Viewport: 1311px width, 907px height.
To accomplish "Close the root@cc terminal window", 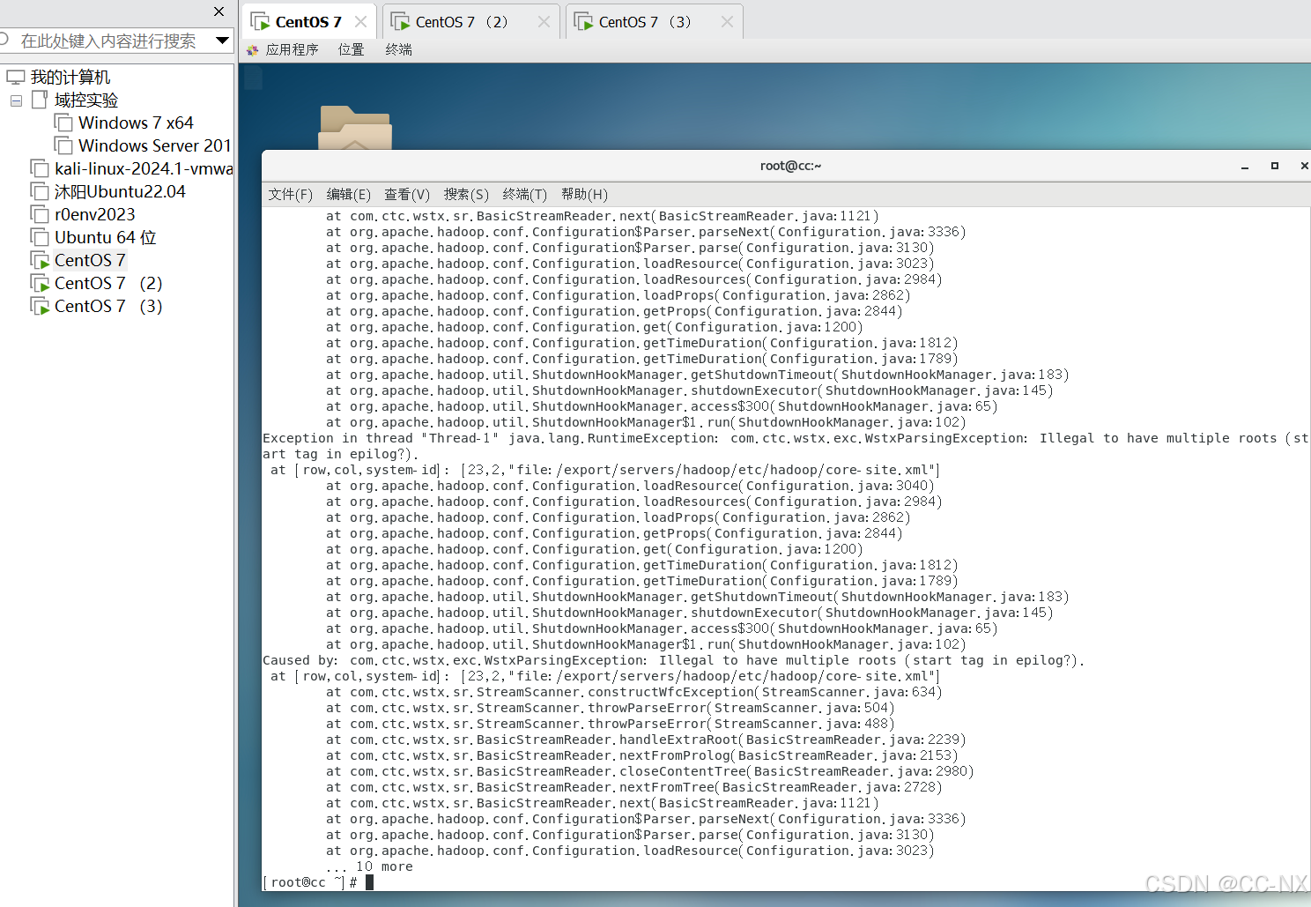I will pos(1304,166).
